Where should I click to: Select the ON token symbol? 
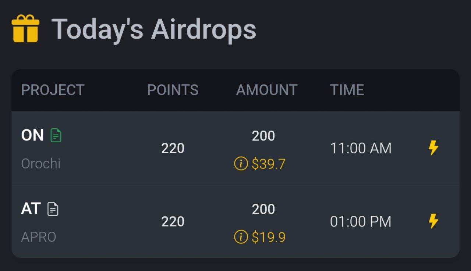[x=32, y=135]
